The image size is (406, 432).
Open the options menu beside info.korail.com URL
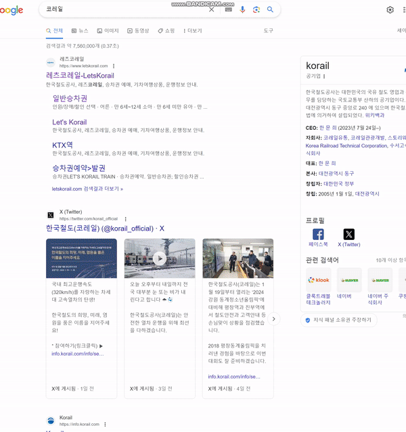tap(105, 425)
